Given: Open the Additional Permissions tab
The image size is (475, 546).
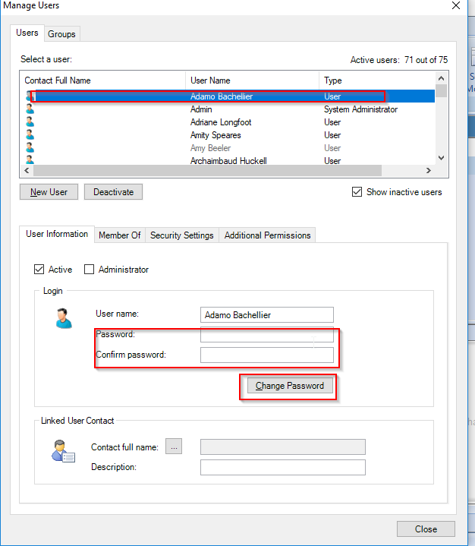Looking at the screenshot, I should click(x=267, y=235).
